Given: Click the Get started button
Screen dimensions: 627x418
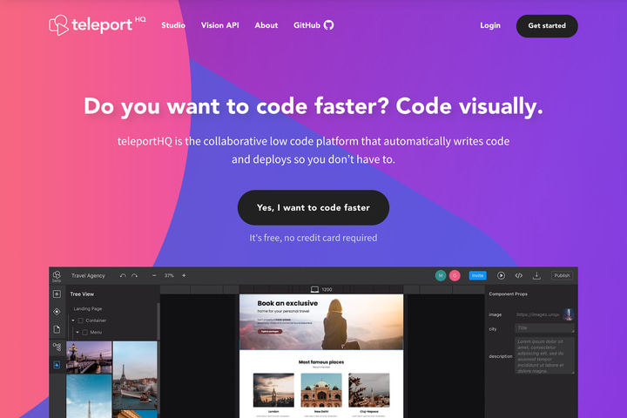Looking at the screenshot, I should [x=547, y=26].
